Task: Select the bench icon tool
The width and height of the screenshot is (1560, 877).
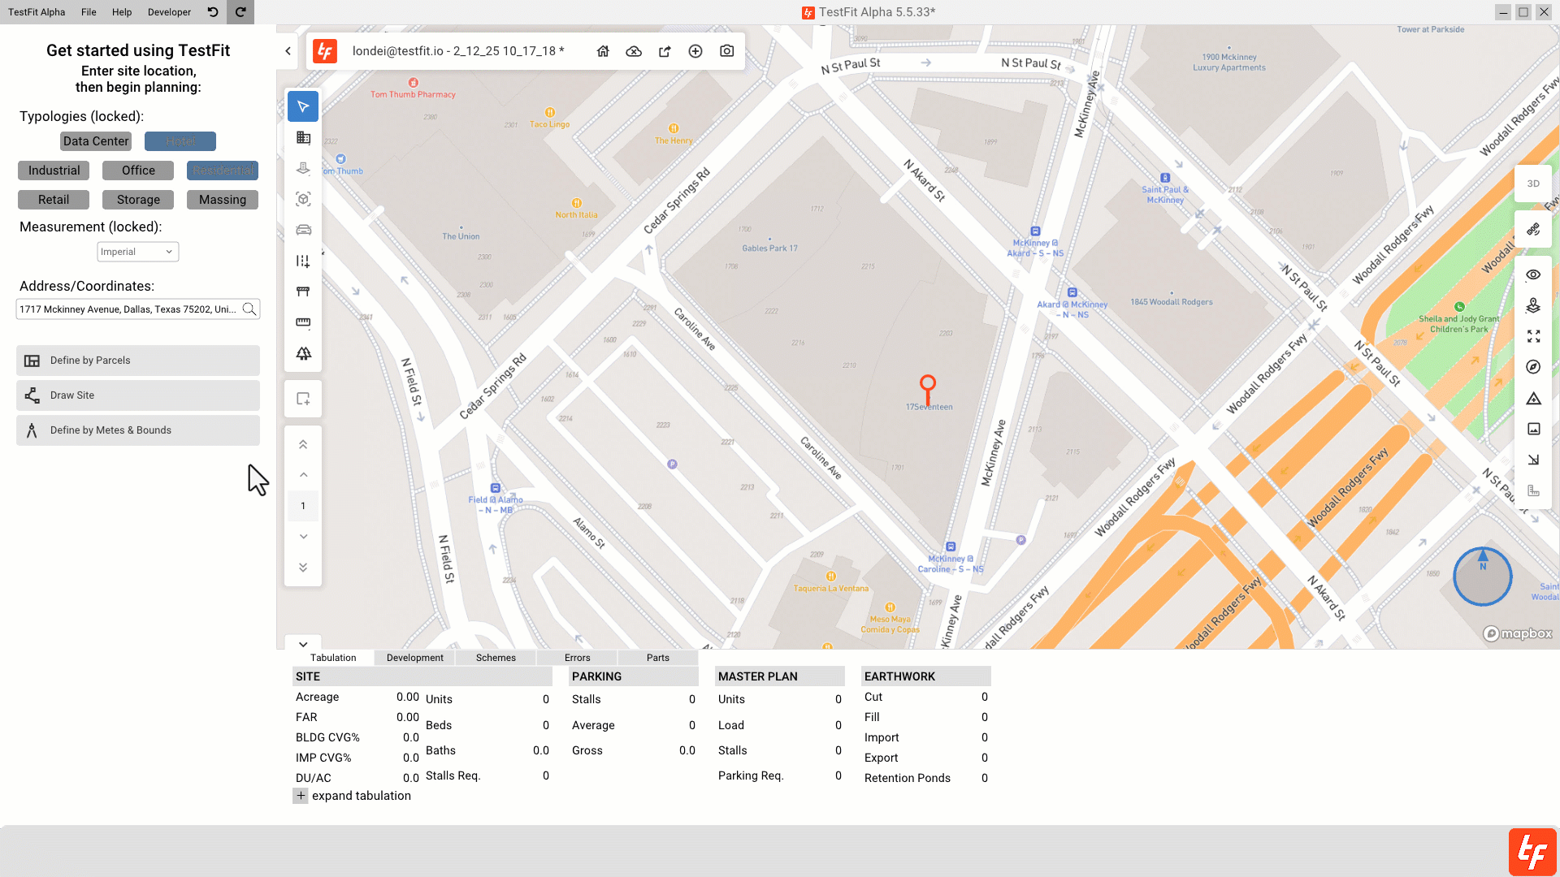Action: pyautogui.click(x=303, y=292)
